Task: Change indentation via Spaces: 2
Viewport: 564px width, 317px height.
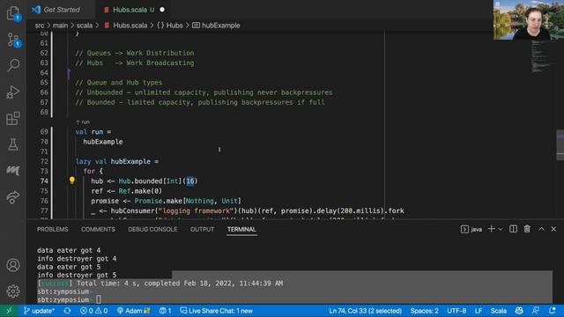Action: 424,311
